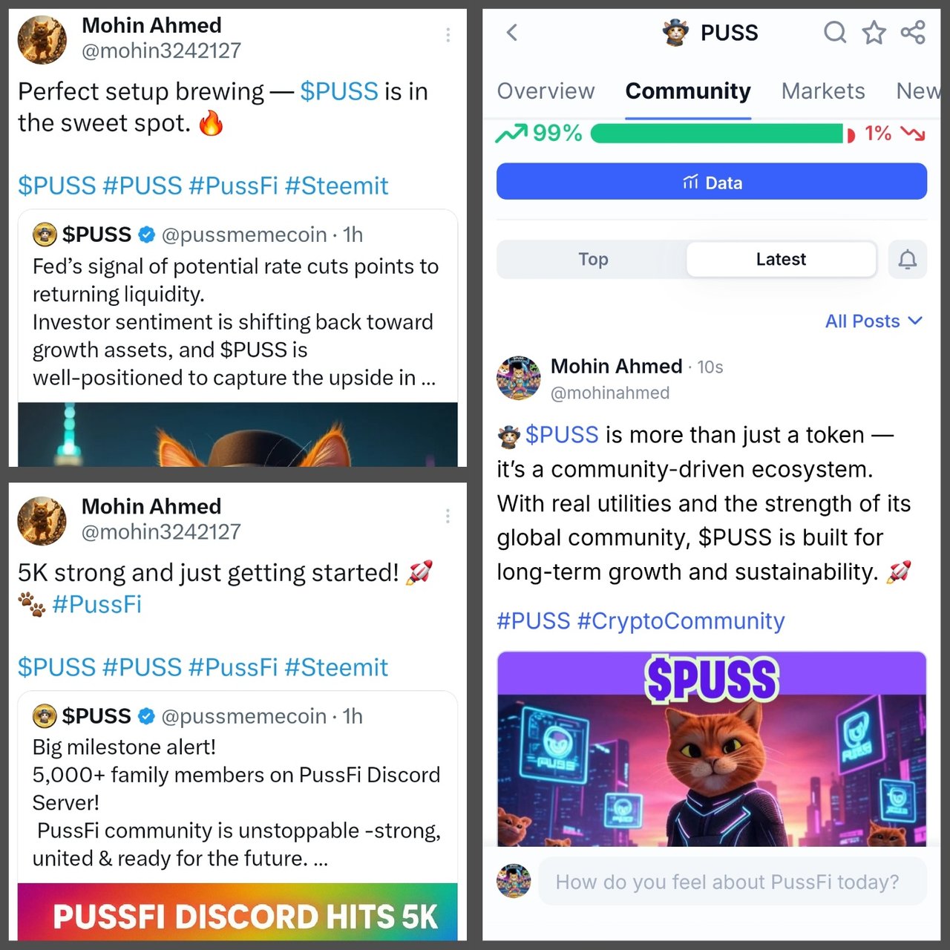Open the #CryptoCommunity hashtag link
The image size is (950, 950).
[x=681, y=620]
